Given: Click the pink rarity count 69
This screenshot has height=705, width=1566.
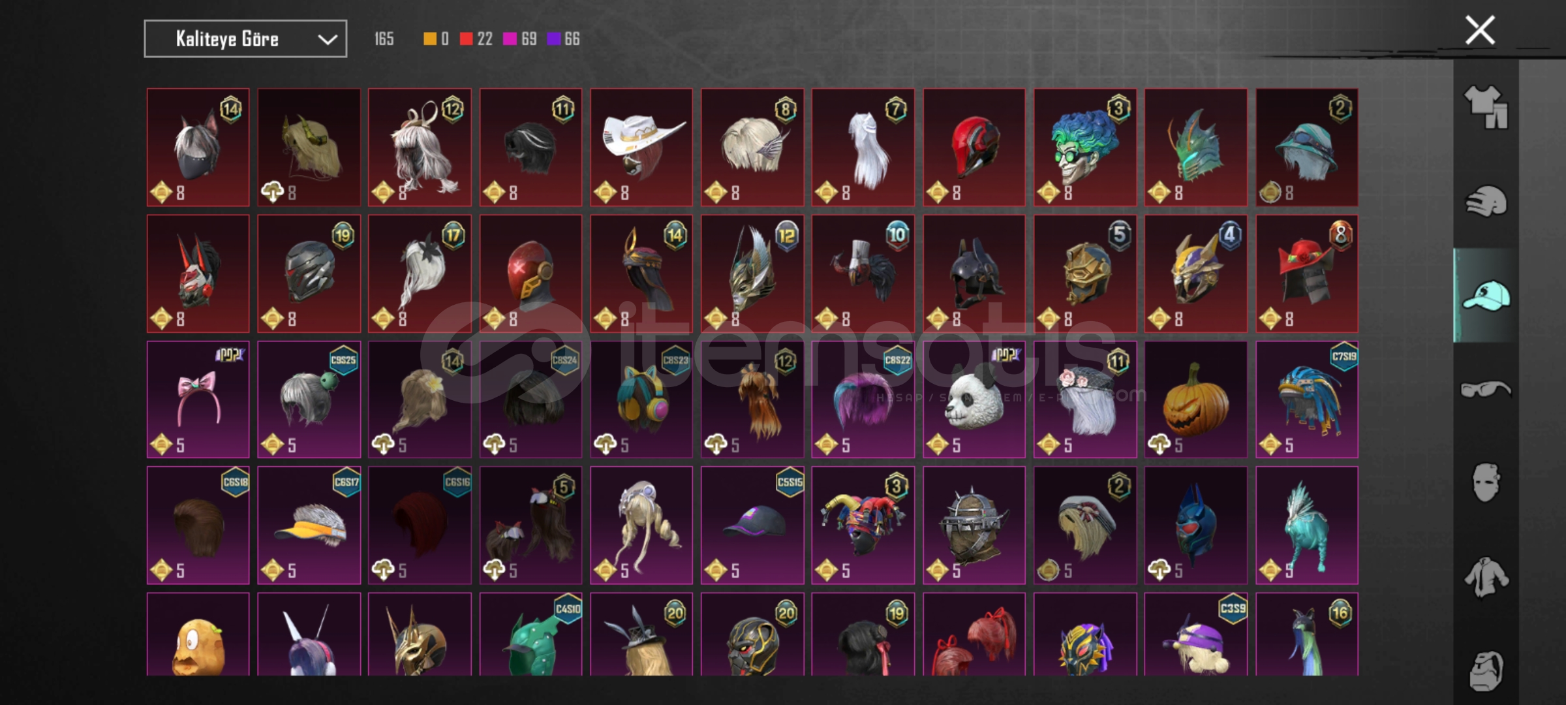Looking at the screenshot, I should click(529, 39).
